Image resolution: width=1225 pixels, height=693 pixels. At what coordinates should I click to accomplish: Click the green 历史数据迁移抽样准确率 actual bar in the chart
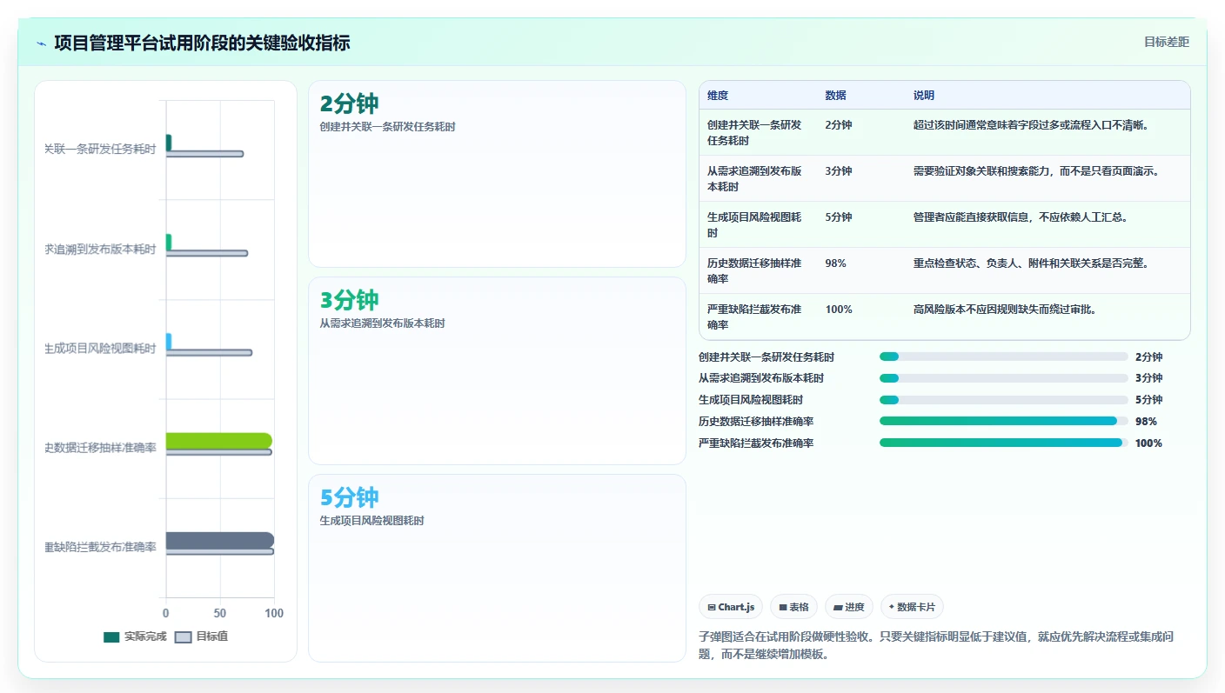(218, 441)
